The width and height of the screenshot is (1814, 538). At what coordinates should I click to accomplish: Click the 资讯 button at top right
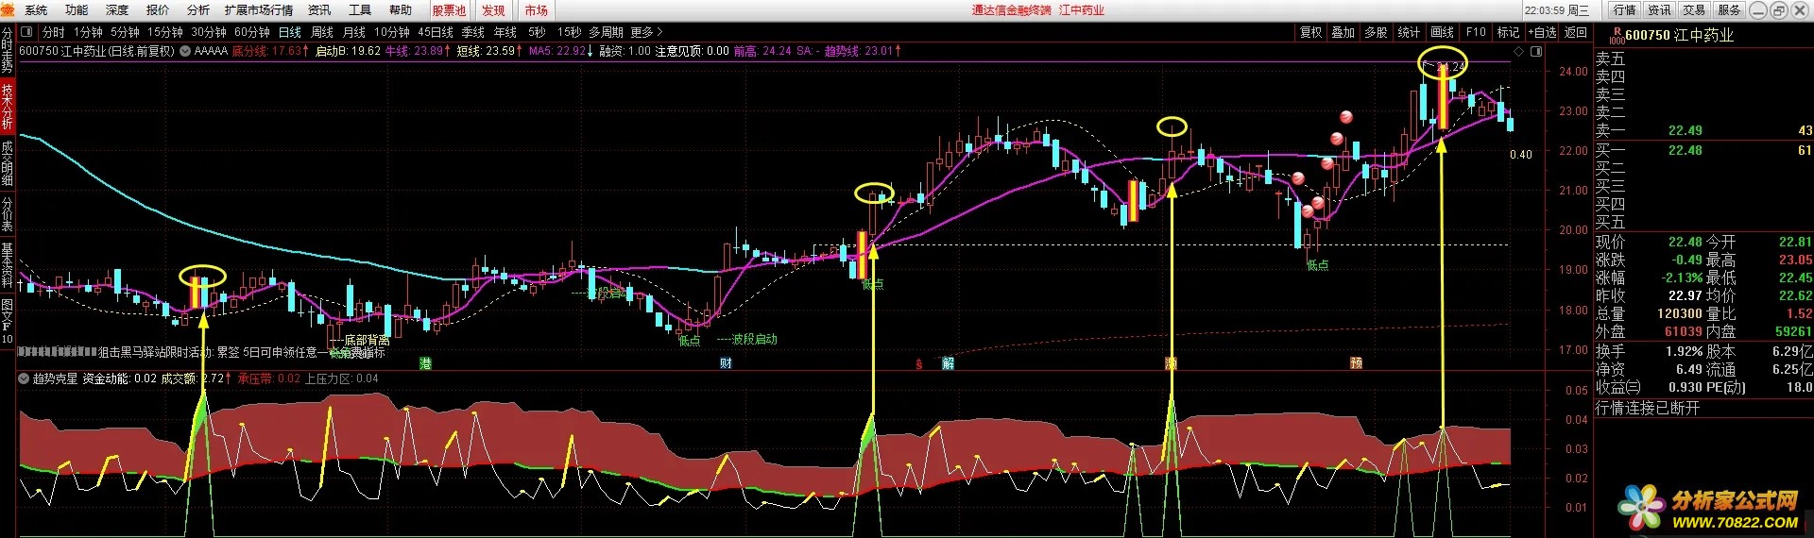[x=1660, y=9]
